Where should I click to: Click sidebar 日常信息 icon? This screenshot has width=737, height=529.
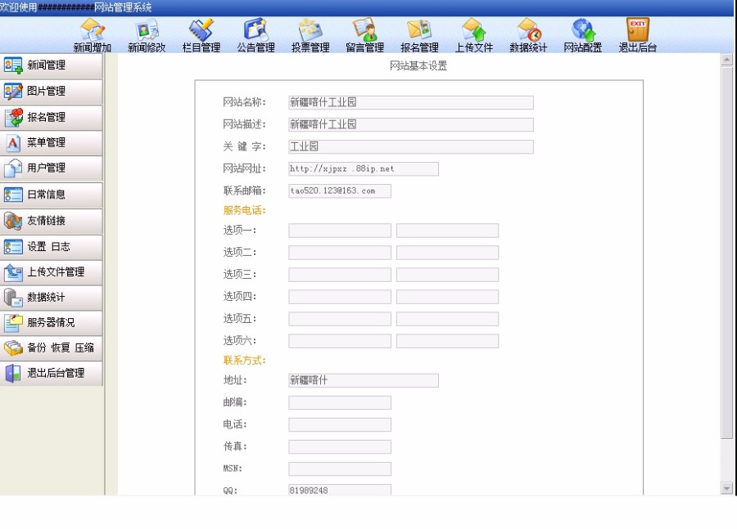click(x=12, y=195)
